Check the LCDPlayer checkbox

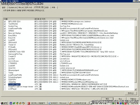point(5,89)
